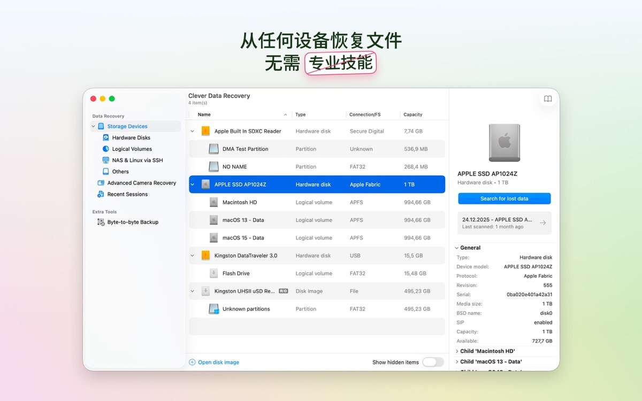Click the Apple Built In SDXC Reader icon
Screen dimensions: 642x401
tap(205, 130)
